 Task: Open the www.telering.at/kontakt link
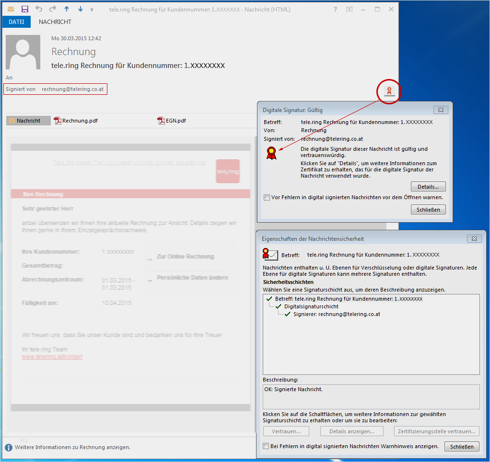52,357
